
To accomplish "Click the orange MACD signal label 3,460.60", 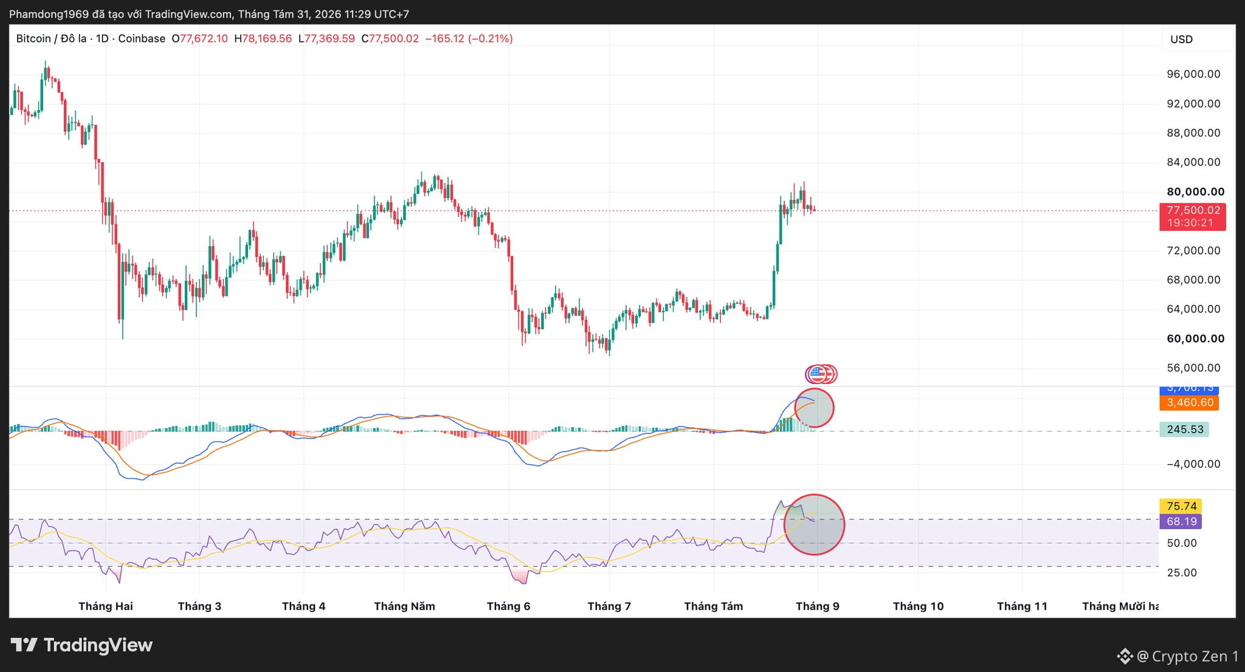I will [1189, 402].
